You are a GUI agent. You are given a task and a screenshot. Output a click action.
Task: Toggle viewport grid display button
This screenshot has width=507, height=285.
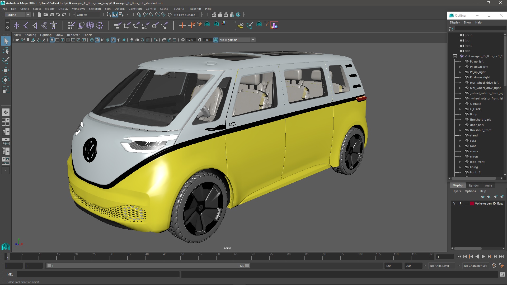52,40
